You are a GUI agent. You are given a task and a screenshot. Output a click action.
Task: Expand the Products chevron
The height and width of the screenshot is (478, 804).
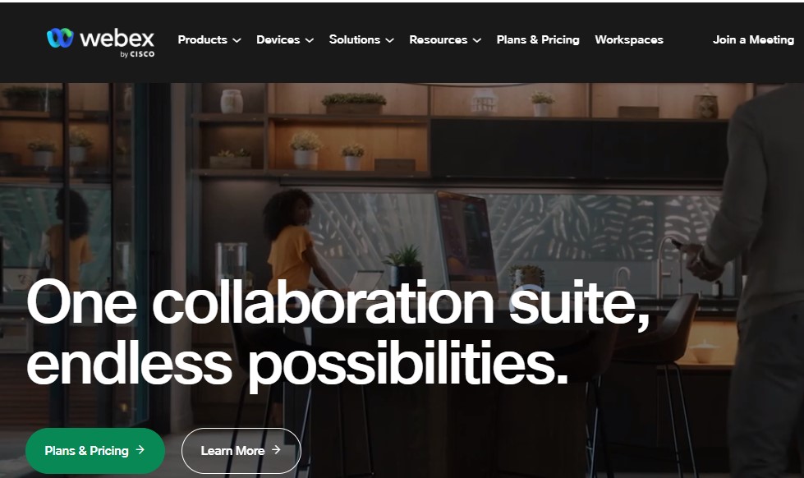[237, 40]
